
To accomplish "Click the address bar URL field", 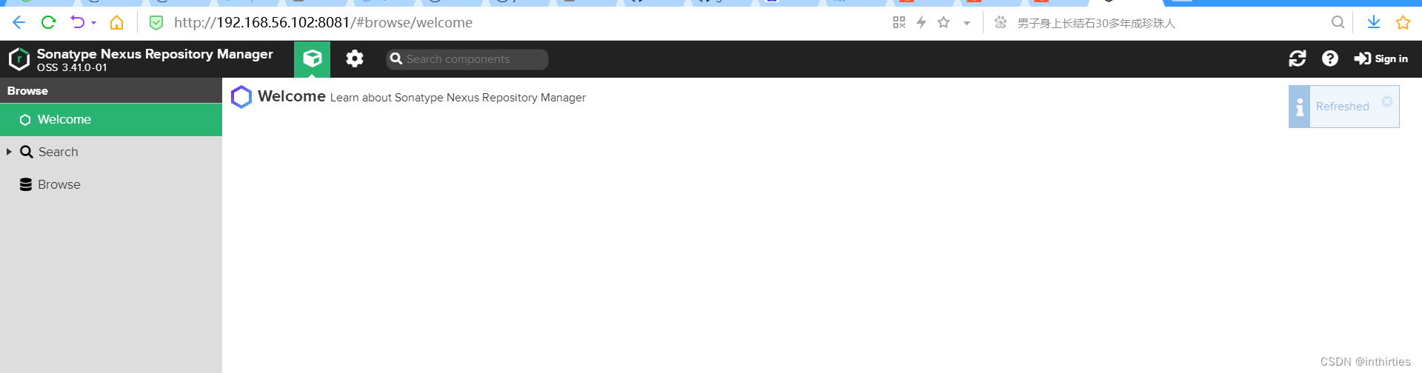I will 518,22.
